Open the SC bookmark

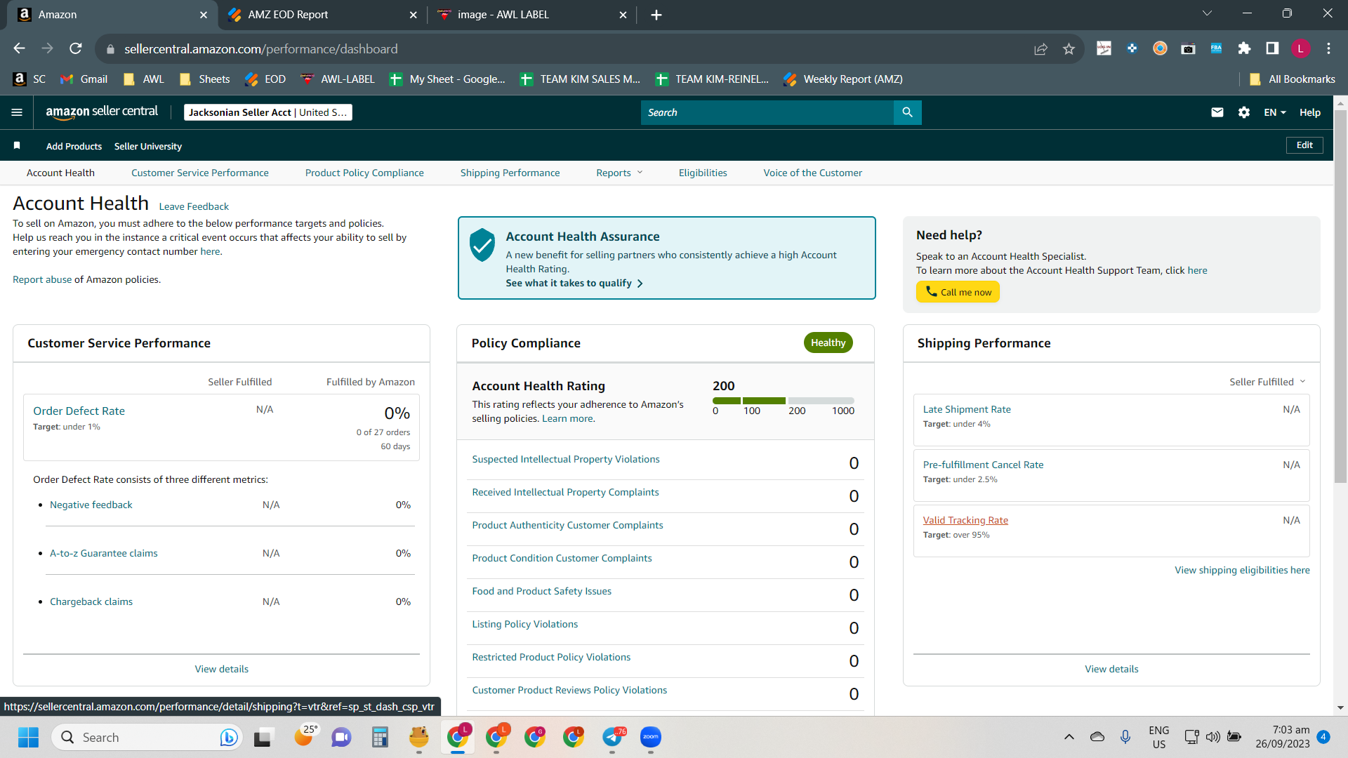click(x=30, y=79)
